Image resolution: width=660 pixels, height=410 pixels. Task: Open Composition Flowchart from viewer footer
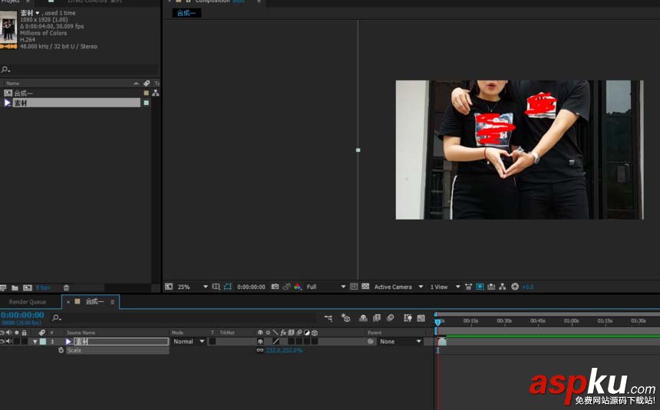[503, 287]
